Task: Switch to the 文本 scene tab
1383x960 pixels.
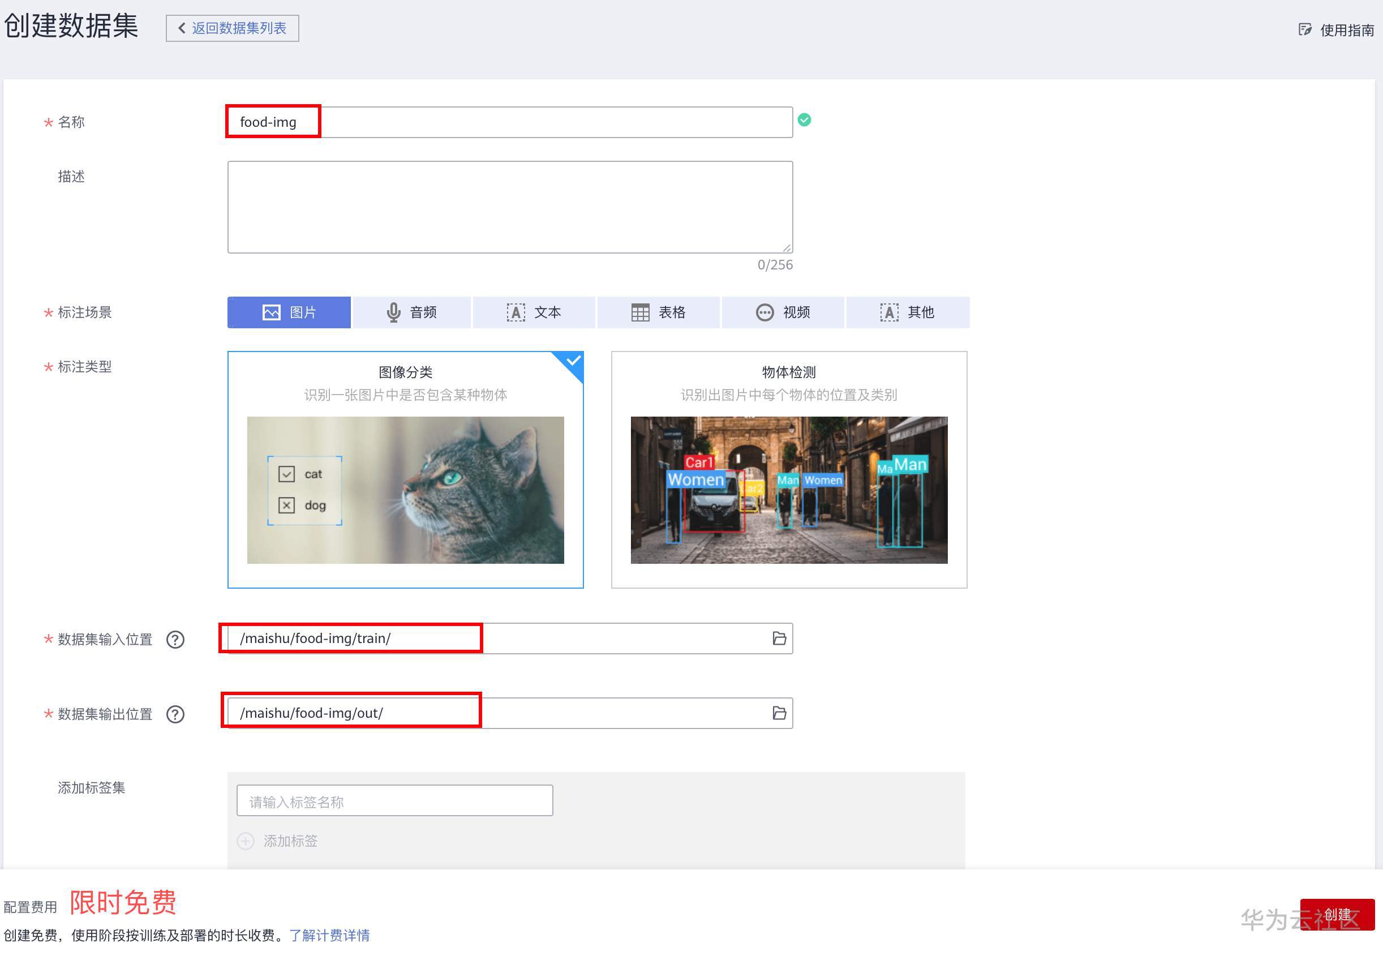Action: (x=534, y=312)
